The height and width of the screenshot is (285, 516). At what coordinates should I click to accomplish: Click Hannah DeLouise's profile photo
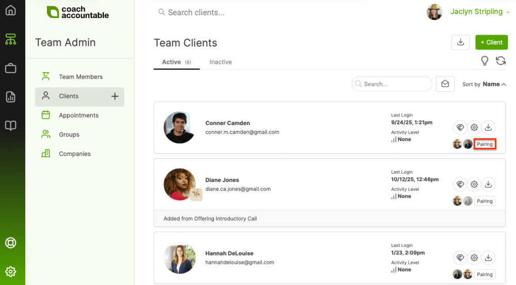[180, 259]
